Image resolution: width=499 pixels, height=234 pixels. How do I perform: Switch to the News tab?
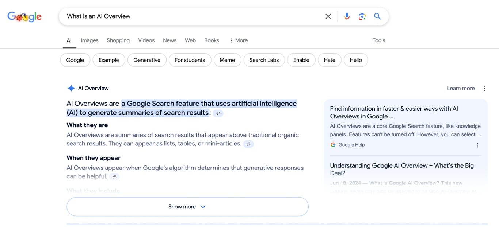click(169, 40)
